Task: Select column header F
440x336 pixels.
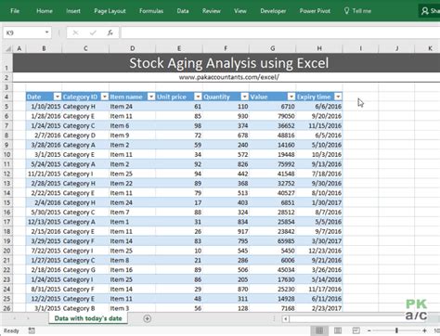Action: [226, 48]
